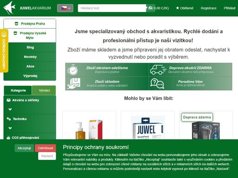Open 'Zboží obratem odešleme' banner link
238x178 pixels.
tap(107, 68)
